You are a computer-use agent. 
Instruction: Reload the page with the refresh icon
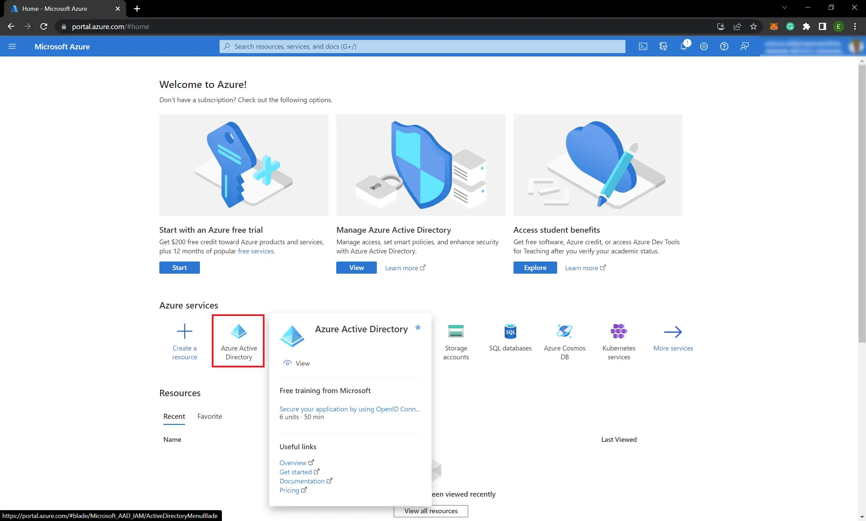pos(44,26)
